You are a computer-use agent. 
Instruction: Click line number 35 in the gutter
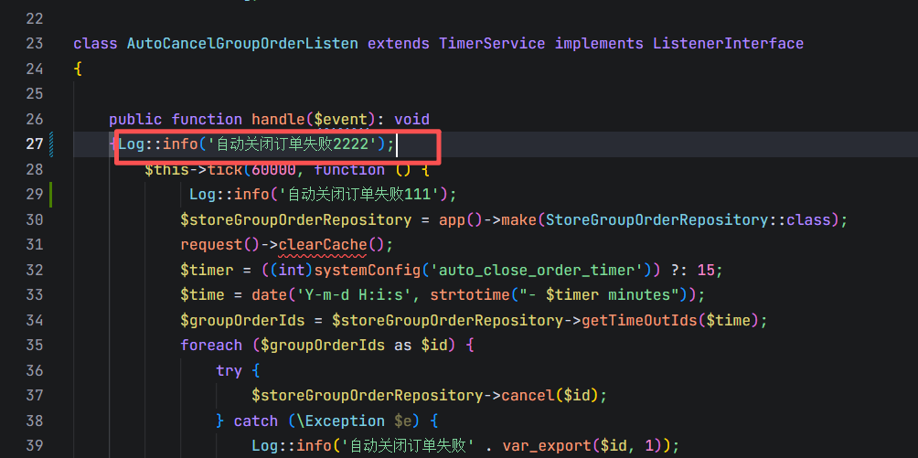pyautogui.click(x=35, y=345)
